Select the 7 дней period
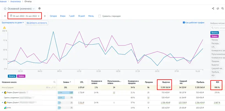This screenshot has height=111, width=225. point(72,16)
